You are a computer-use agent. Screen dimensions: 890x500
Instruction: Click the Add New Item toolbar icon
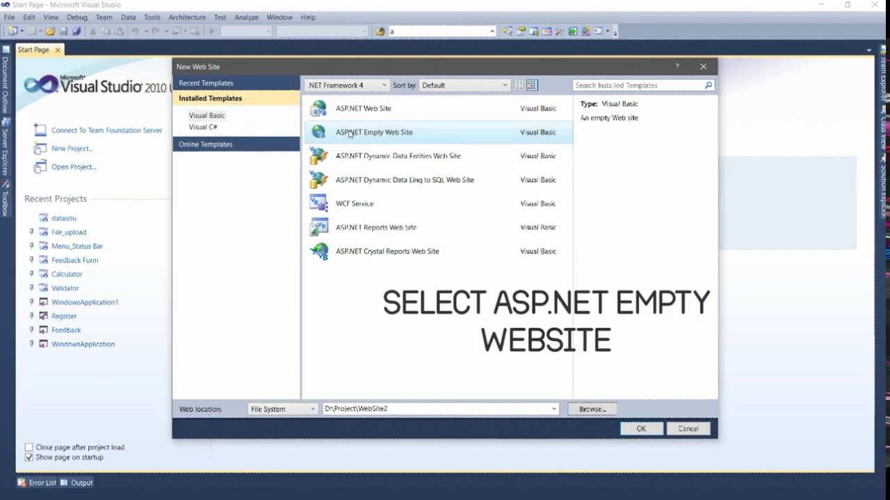point(32,31)
